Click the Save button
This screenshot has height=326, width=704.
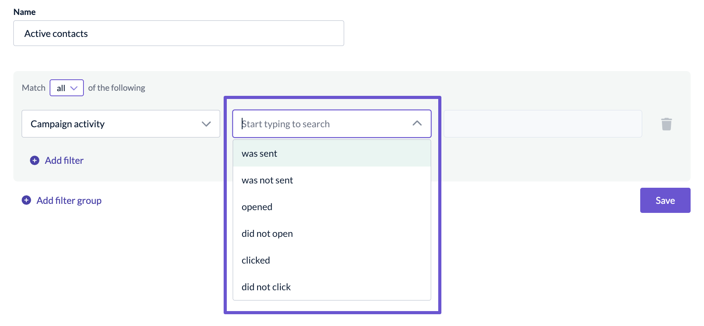pos(665,200)
